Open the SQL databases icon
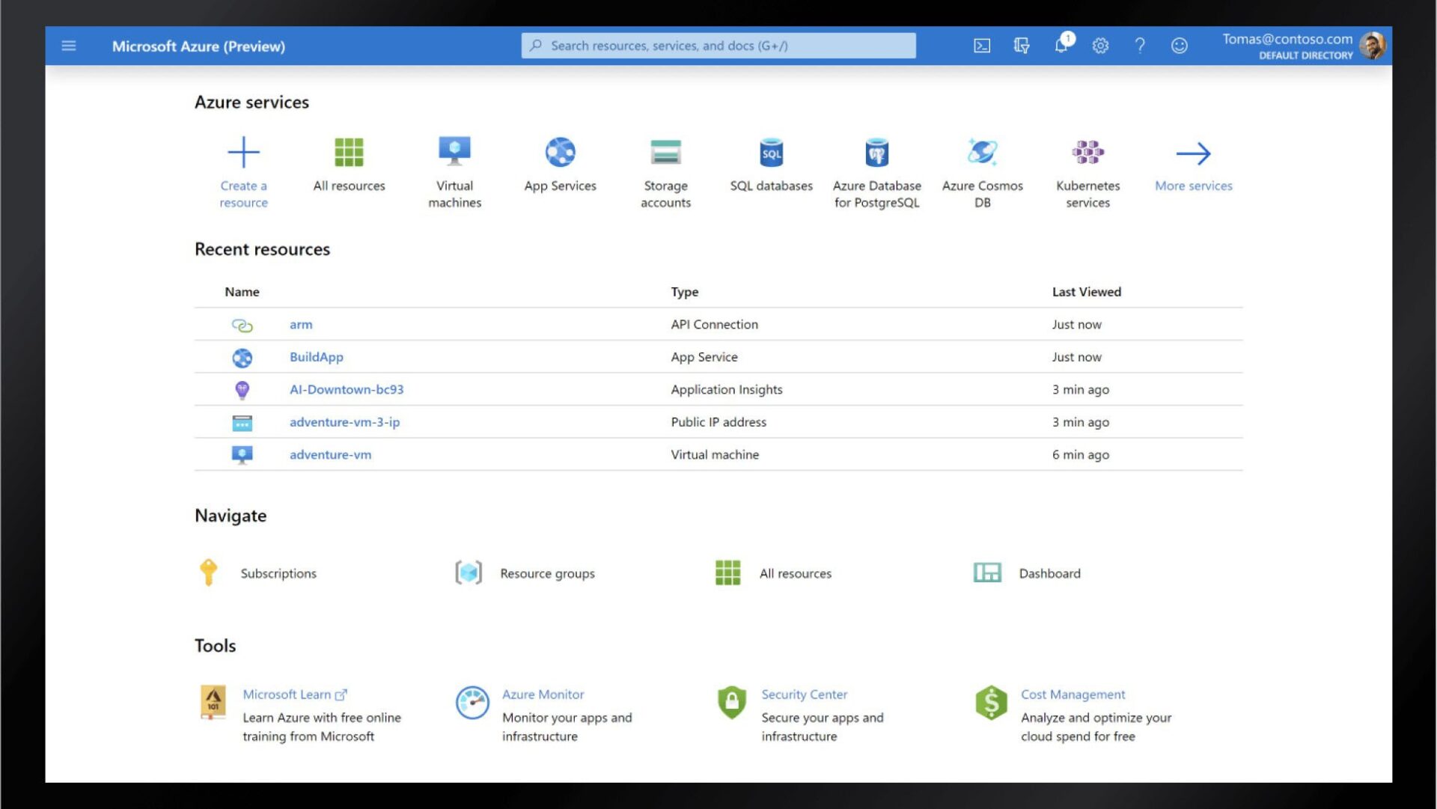 (x=772, y=153)
